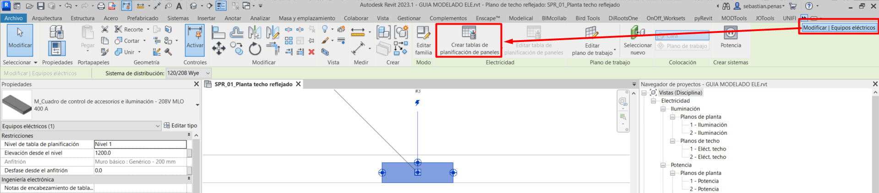The height and width of the screenshot is (193, 879).
Task: Select the Align tool in Modificar panel
Action: pyautogui.click(x=218, y=32)
